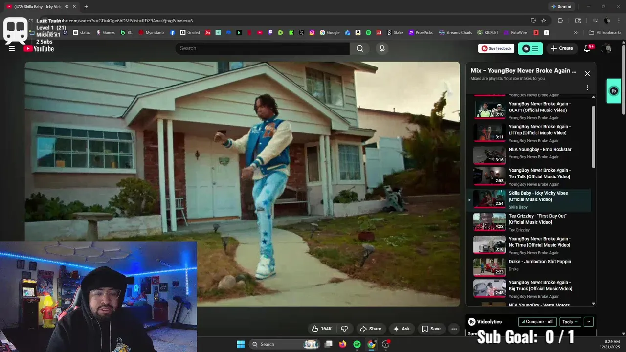The width and height of the screenshot is (626, 352).
Task: Play Ten Talk Official Music Video
Action: pos(532,176)
